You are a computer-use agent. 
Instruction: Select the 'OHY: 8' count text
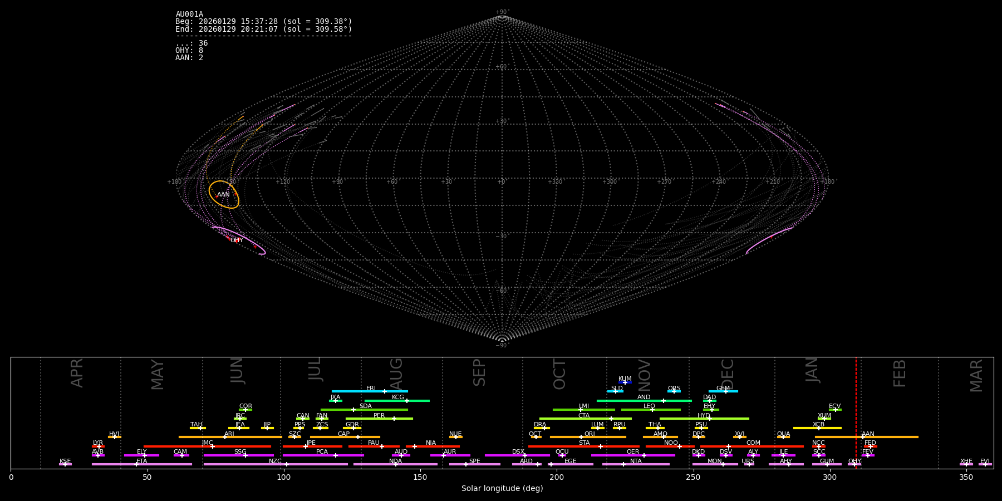tap(189, 51)
